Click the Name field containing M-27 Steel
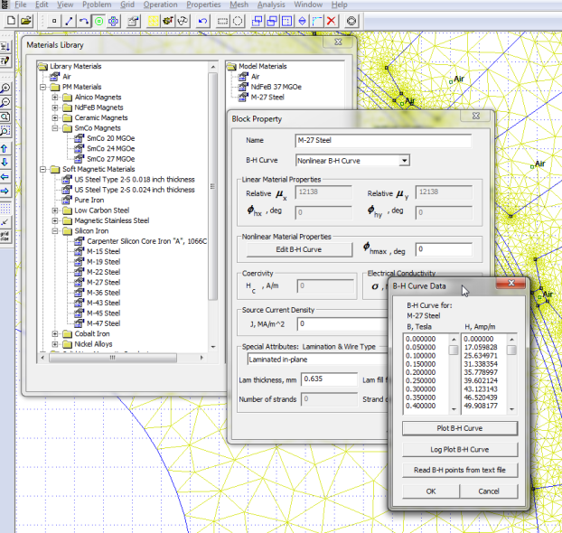 383,141
